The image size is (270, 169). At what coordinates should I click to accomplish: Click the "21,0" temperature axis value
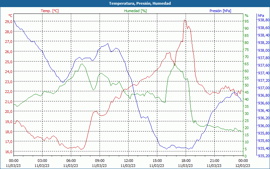pyautogui.click(x=9, y=102)
